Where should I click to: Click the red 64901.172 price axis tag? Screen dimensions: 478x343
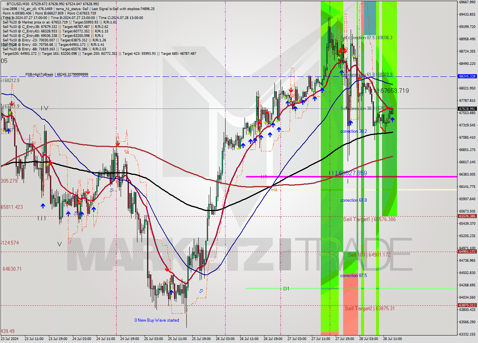point(467,252)
